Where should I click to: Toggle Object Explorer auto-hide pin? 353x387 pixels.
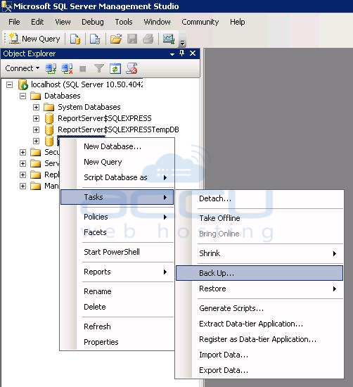[x=182, y=53]
